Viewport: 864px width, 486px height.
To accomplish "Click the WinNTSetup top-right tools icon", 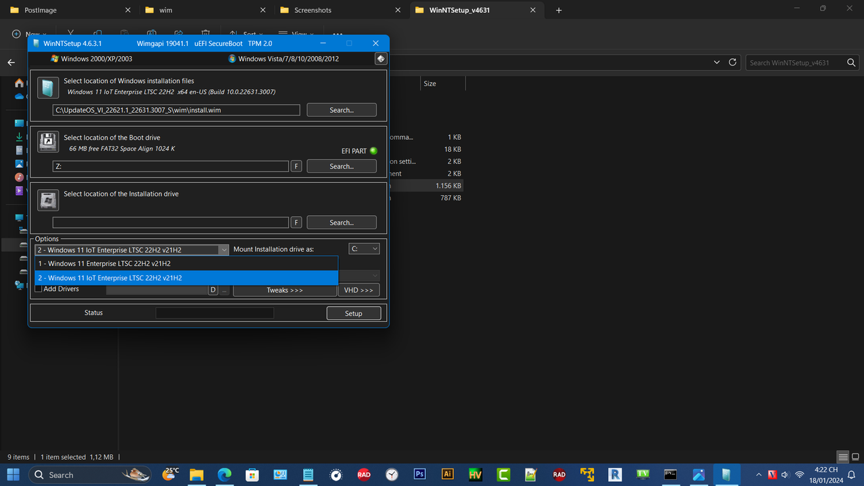I will pos(381,59).
